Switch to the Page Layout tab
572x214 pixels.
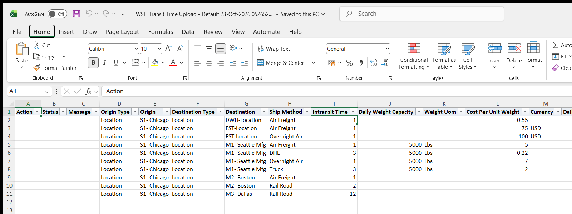pos(122,32)
